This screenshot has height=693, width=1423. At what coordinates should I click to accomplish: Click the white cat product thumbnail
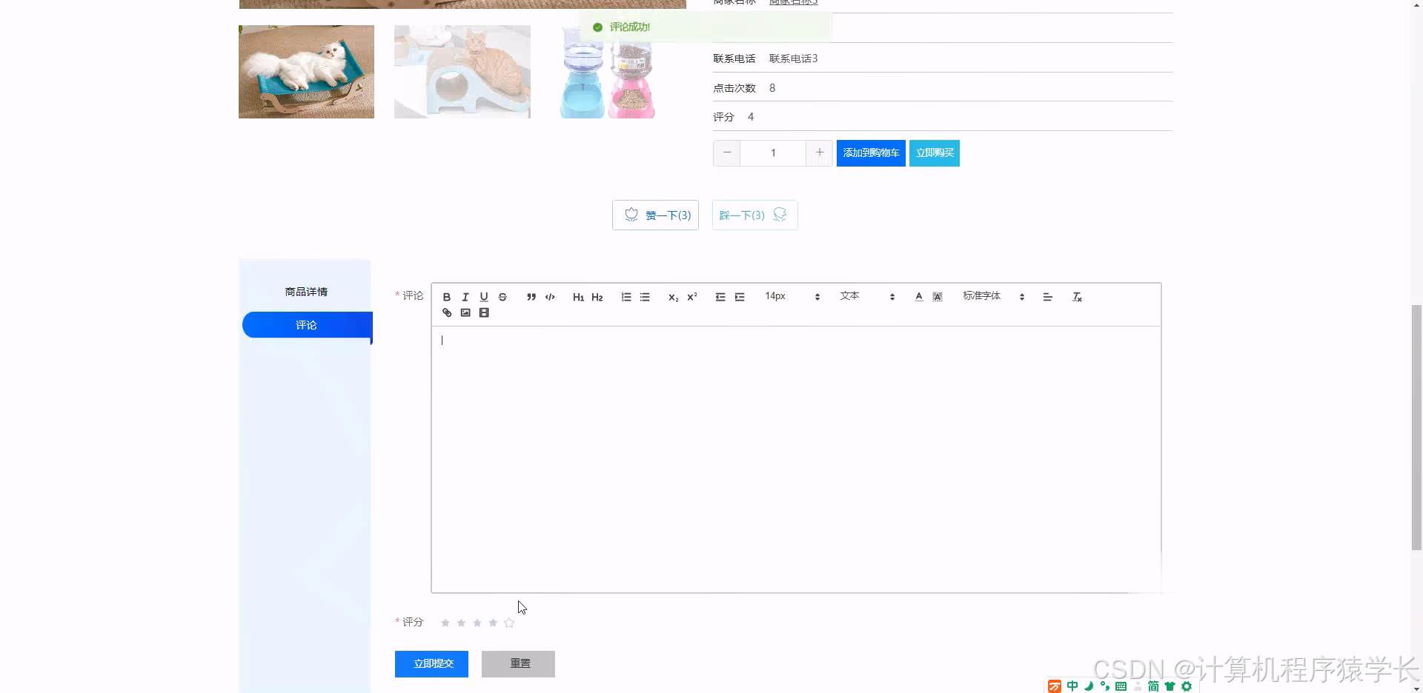click(306, 71)
